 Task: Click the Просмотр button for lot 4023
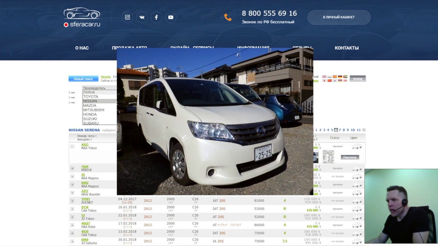click(x=350, y=157)
